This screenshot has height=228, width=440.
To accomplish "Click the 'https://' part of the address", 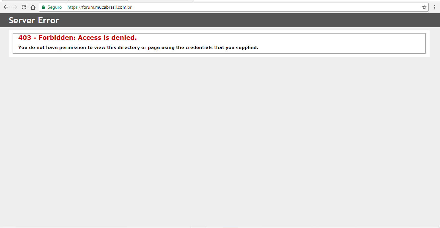I will click(74, 7).
